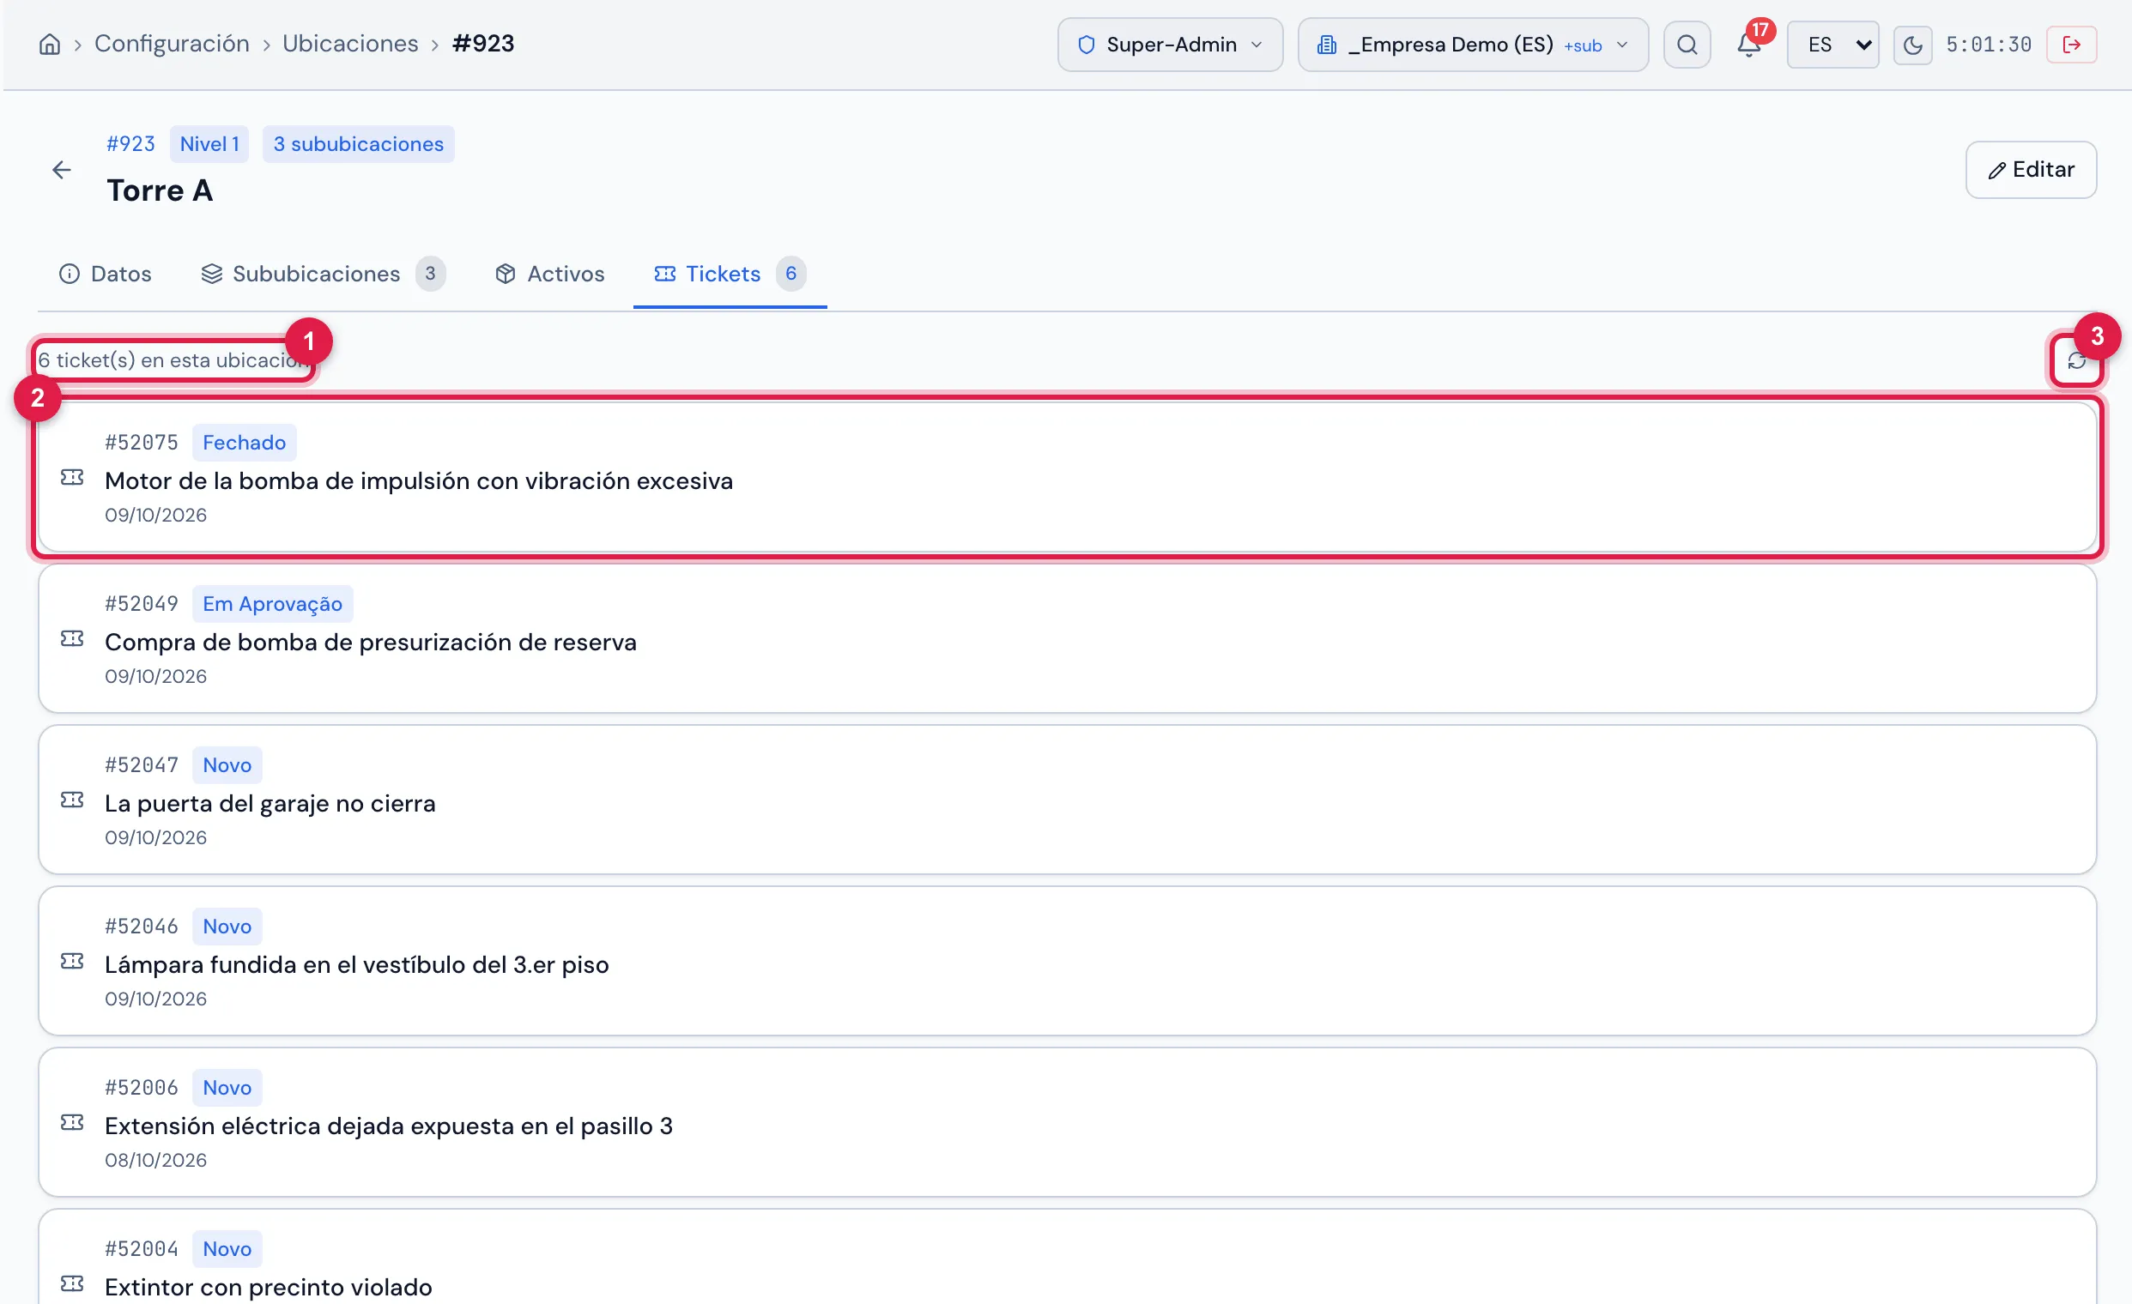Click the 3 sububicaciones badge
The height and width of the screenshot is (1304, 2132).
[x=358, y=143]
